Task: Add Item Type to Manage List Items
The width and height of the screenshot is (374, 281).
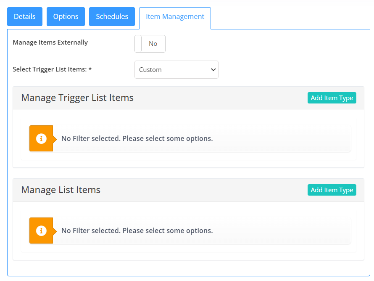Action: (332, 190)
